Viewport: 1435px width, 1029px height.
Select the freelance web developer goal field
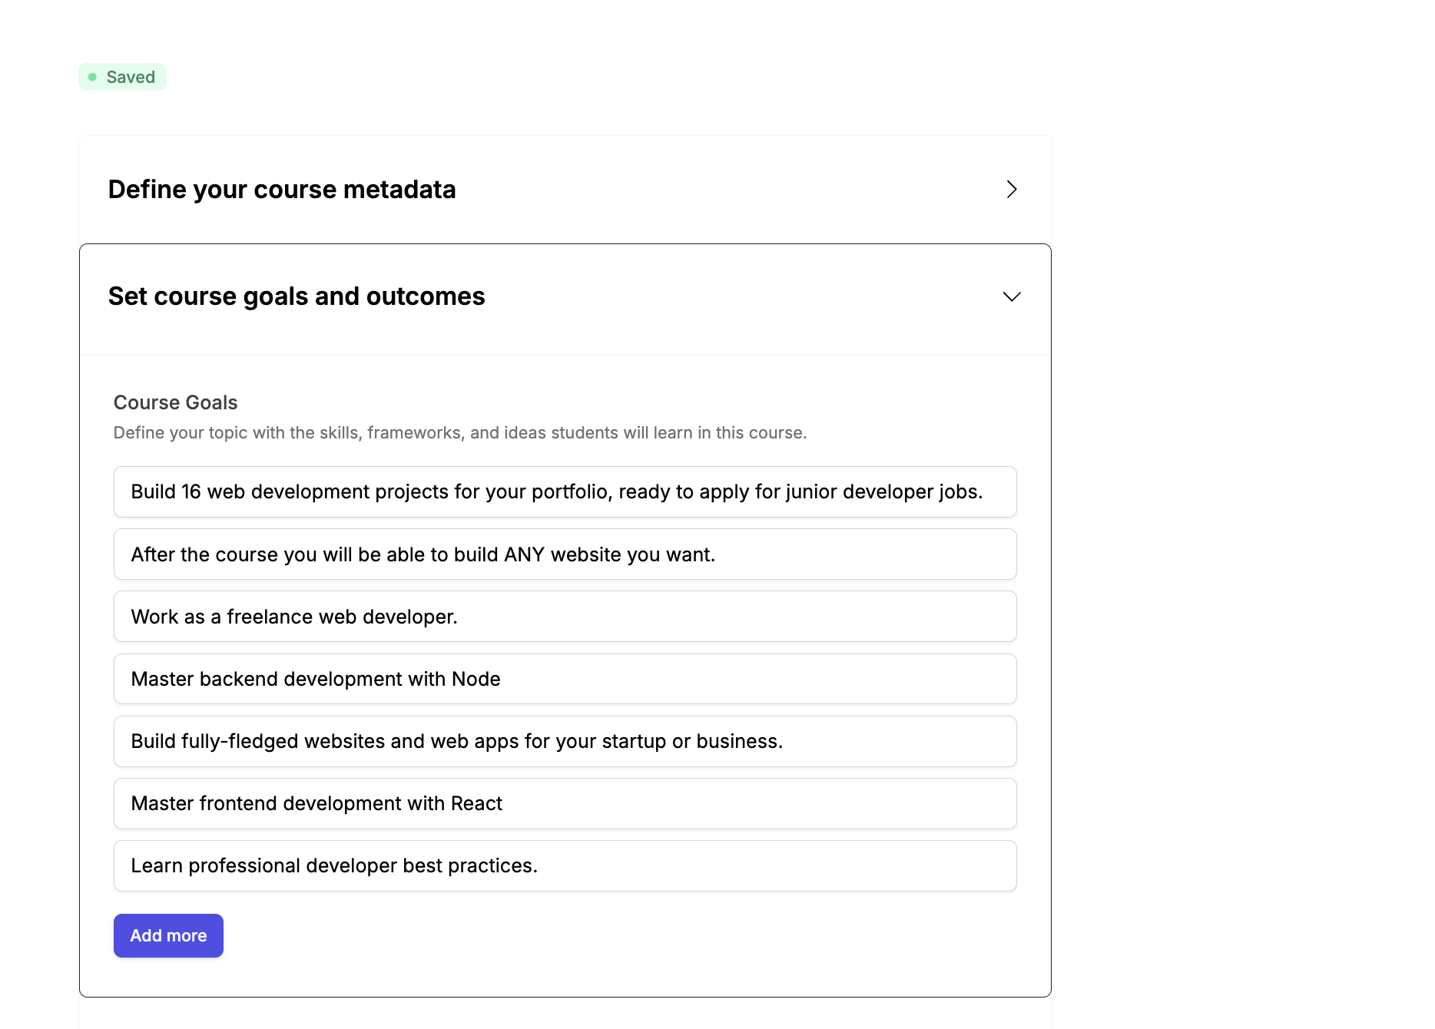(565, 617)
